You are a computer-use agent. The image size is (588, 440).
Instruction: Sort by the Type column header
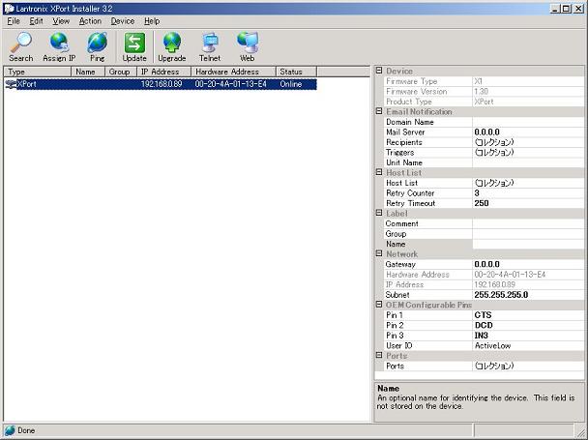click(37, 72)
